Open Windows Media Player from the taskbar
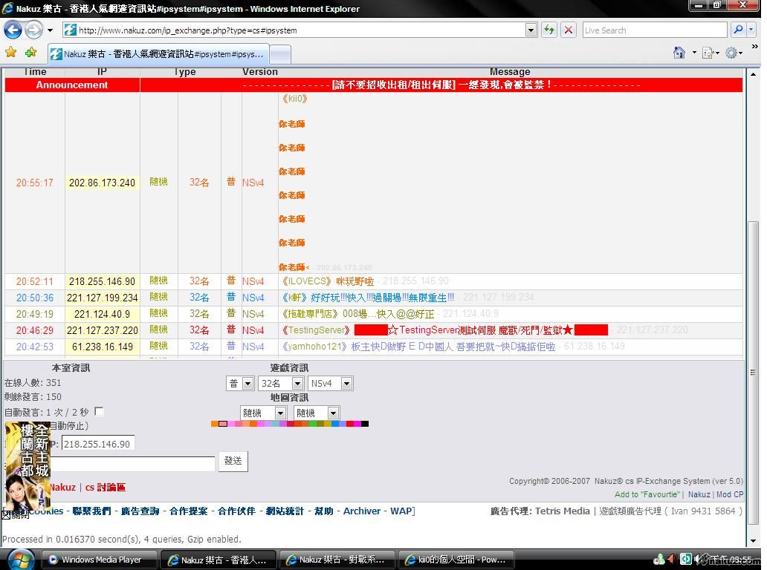767x570 pixels. [x=100, y=560]
